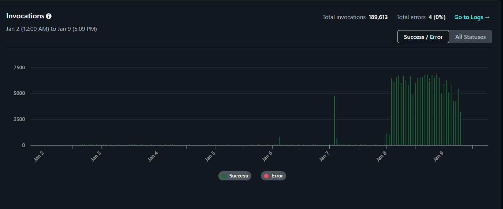The height and width of the screenshot is (209, 503).
Task: Click the Invocations info icon
Action: point(49,16)
